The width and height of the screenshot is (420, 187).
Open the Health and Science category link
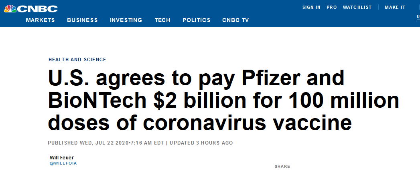[77, 60]
